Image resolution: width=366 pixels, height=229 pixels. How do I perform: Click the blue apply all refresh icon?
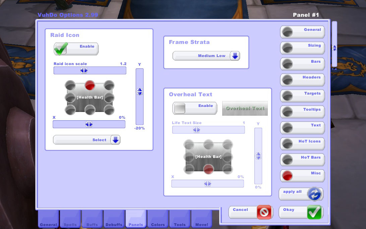pyautogui.click(x=315, y=194)
